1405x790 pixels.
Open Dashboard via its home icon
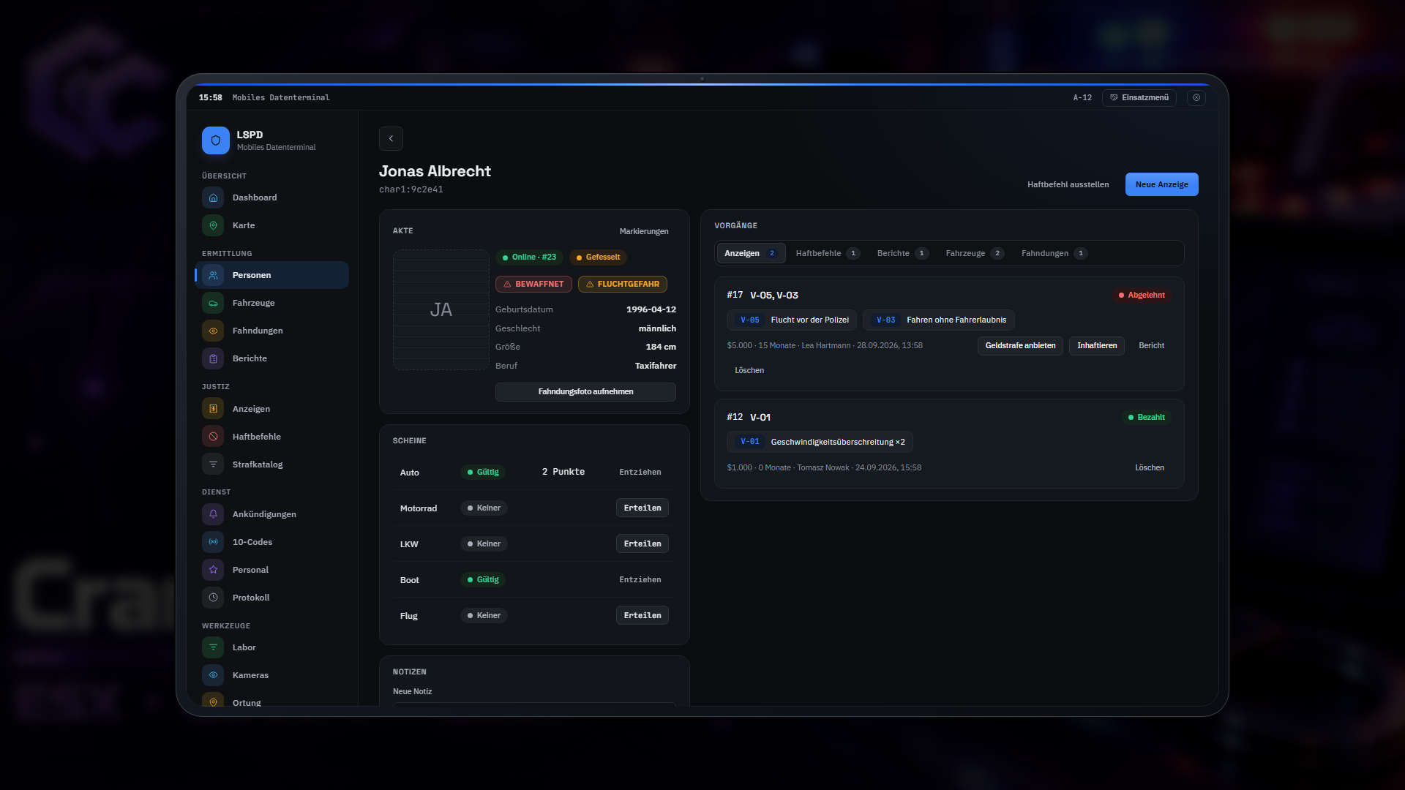pyautogui.click(x=213, y=197)
